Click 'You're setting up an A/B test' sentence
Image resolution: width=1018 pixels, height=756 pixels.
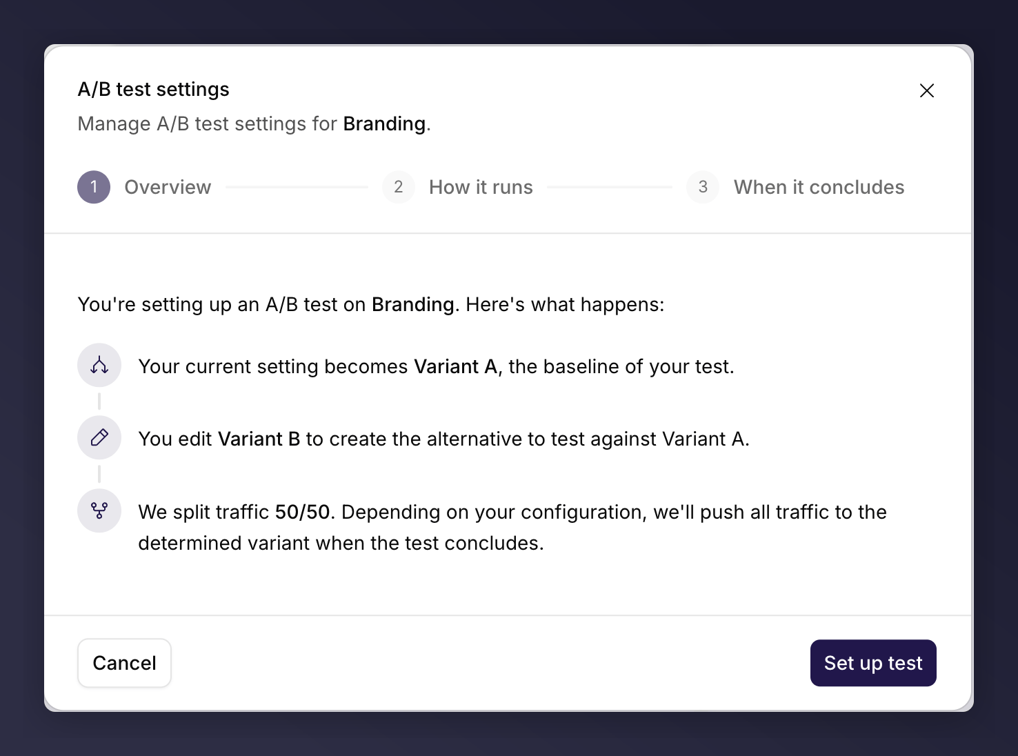point(370,304)
